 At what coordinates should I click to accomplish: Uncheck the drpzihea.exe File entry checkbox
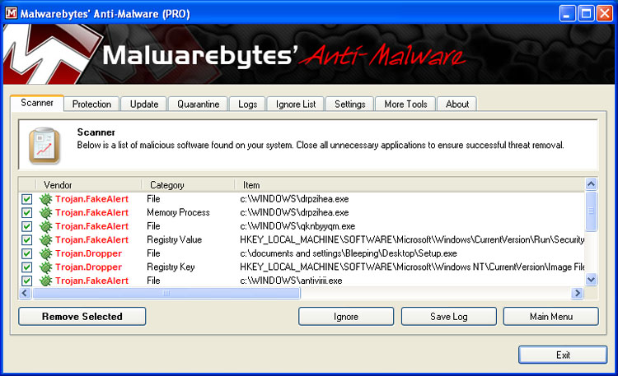point(26,199)
